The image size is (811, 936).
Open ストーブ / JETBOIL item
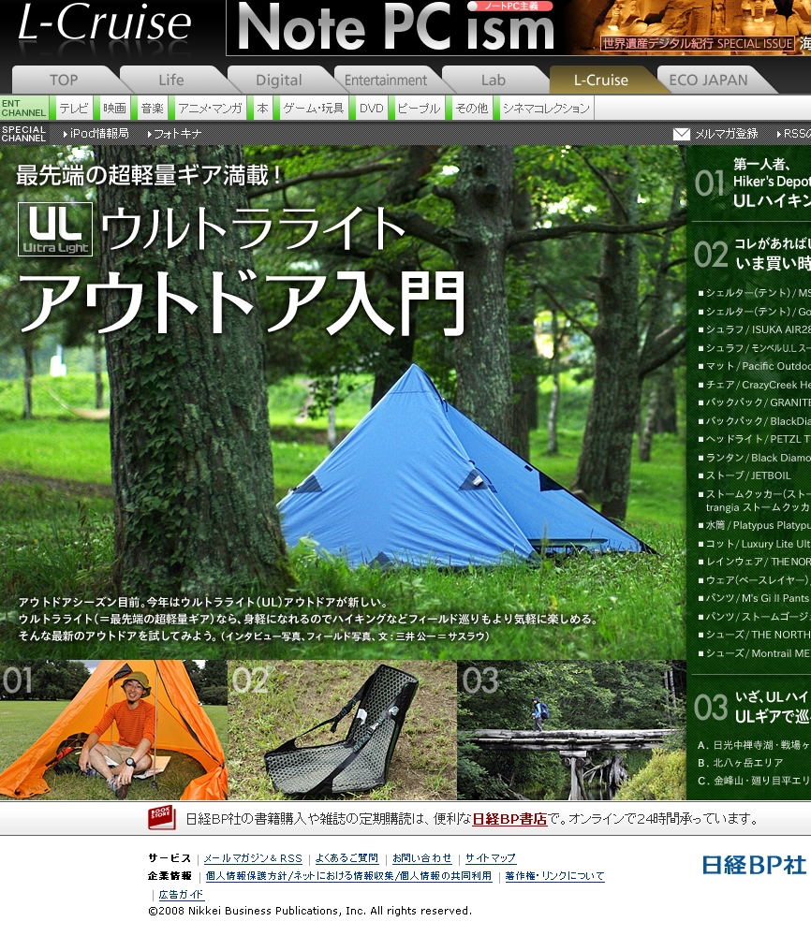click(745, 475)
